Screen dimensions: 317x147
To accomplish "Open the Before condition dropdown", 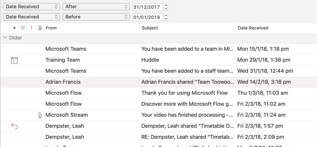I will (96, 17).
